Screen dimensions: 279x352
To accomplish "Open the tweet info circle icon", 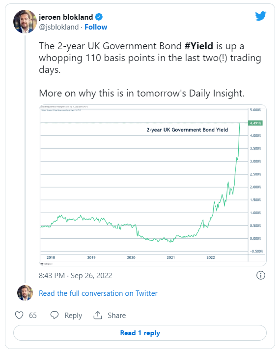I will [x=261, y=275].
